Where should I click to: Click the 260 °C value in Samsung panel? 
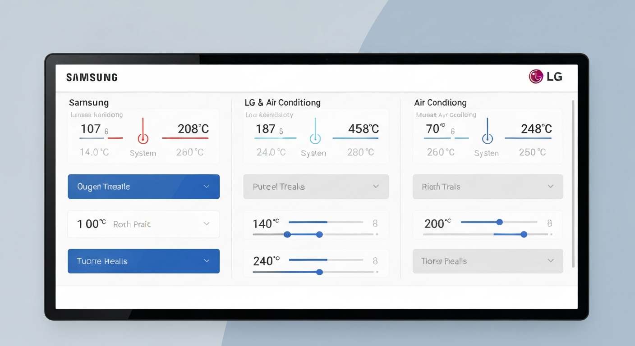click(x=190, y=152)
